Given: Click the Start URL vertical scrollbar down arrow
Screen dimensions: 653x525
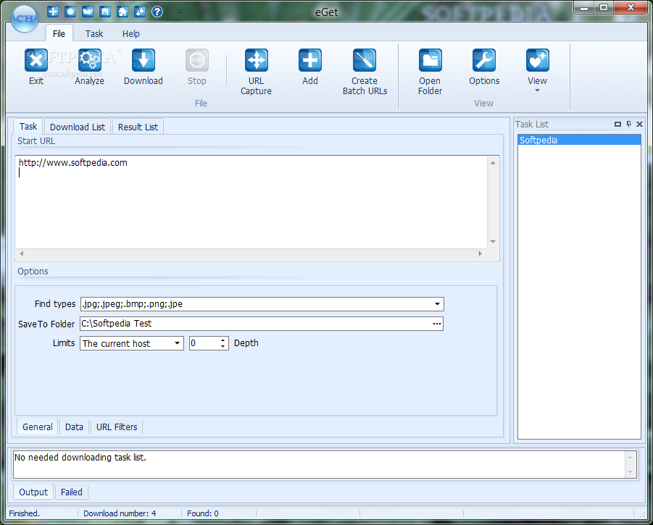Looking at the screenshot, I should (x=493, y=242).
